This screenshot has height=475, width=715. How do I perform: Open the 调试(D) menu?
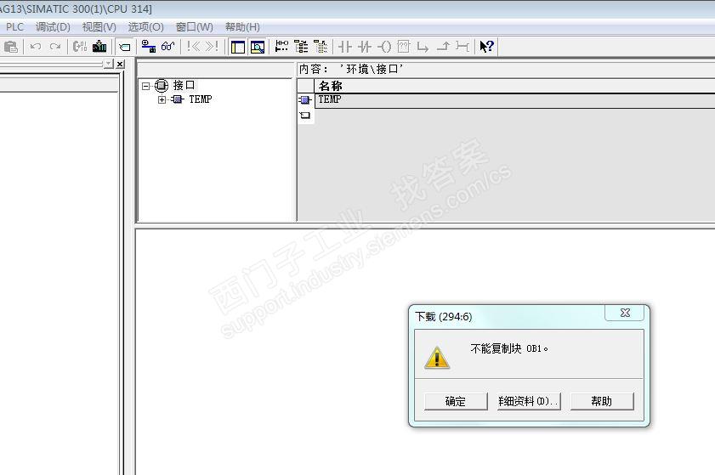pos(53,27)
